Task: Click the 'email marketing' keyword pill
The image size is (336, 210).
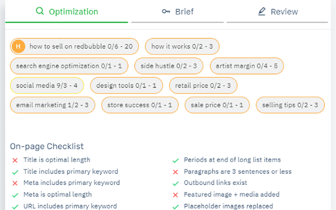Action: pyautogui.click(x=52, y=105)
